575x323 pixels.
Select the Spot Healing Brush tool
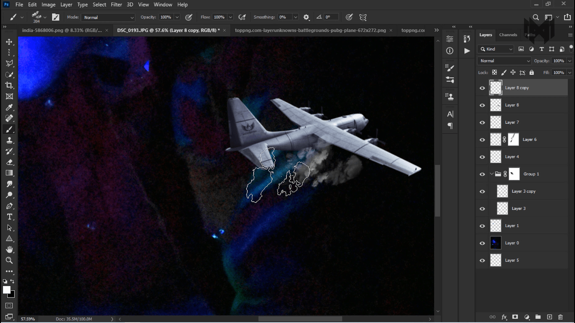9,118
